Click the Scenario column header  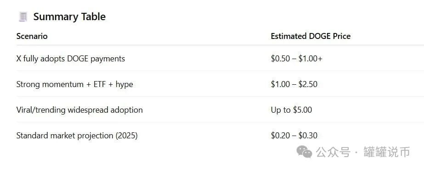32,36
